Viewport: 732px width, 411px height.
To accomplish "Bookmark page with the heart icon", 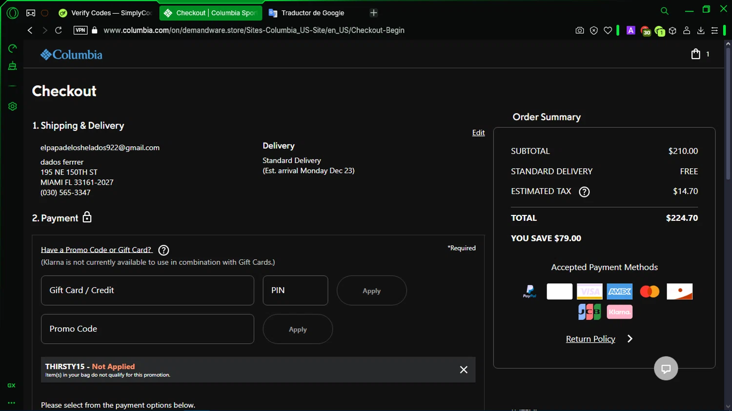I will [x=608, y=30].
